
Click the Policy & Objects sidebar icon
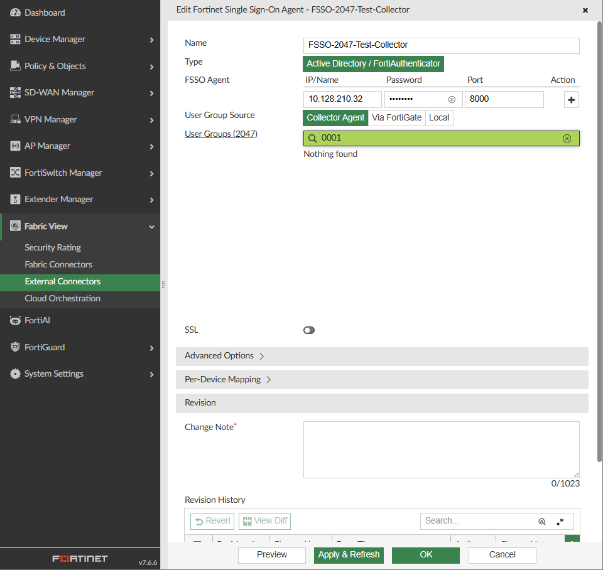(15, 66)
